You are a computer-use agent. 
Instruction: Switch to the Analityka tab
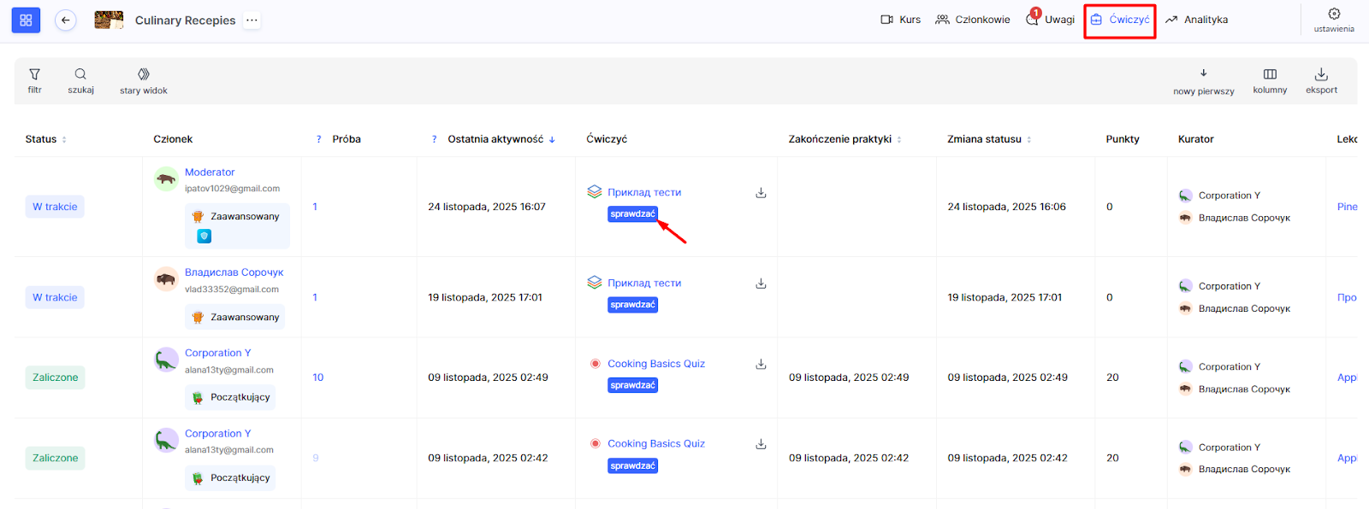click(1197, 20)
